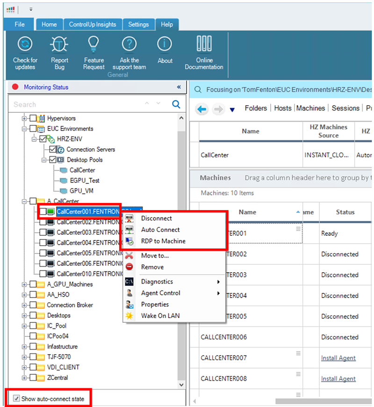Click tree scrollbar down arrow
Screen dimensions: 374x407
[x=181, y=385]
